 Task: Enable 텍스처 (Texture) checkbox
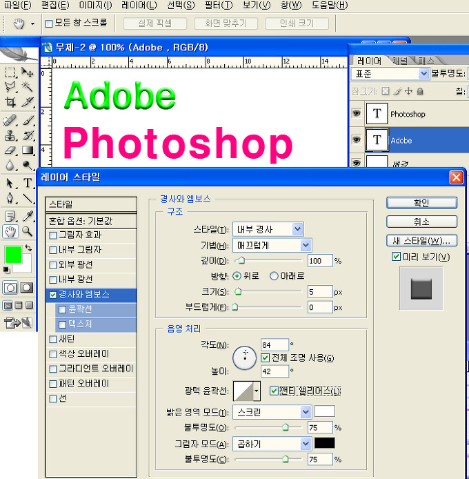(x=62, y=324)
